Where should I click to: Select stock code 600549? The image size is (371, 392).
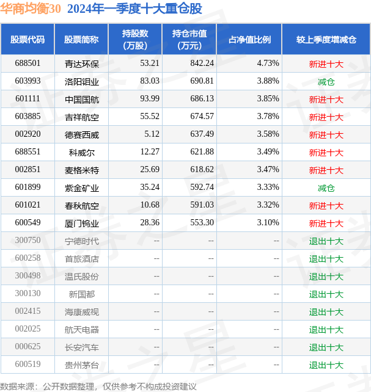(x=28, y=223)
